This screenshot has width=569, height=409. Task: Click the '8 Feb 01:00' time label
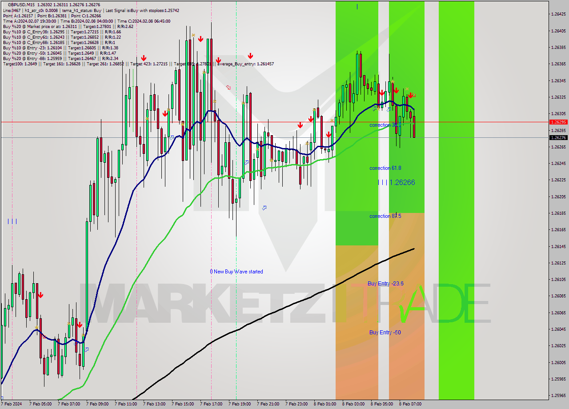click(x=325, y=404)
